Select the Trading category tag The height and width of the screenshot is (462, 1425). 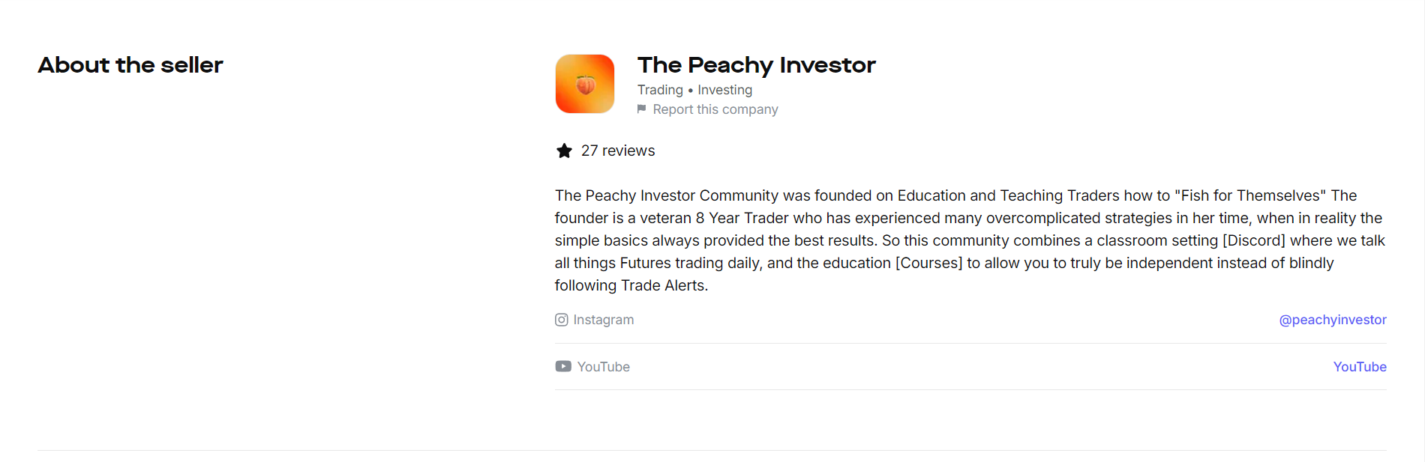click(x=659, y=90)
